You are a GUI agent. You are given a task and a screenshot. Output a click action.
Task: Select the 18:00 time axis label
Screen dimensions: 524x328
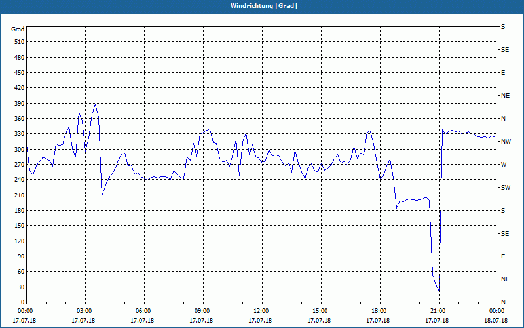click(380, 311)
